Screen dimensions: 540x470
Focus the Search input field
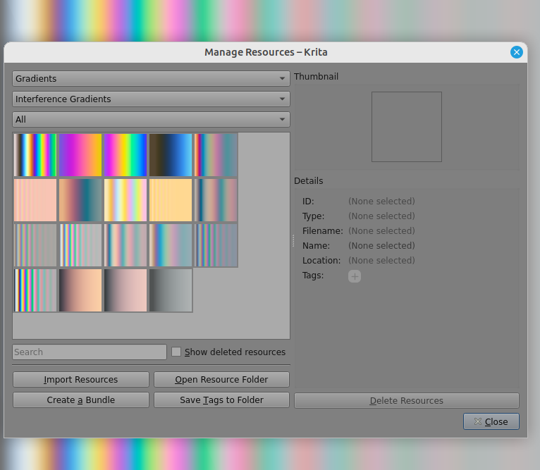(x=90, y=352)
